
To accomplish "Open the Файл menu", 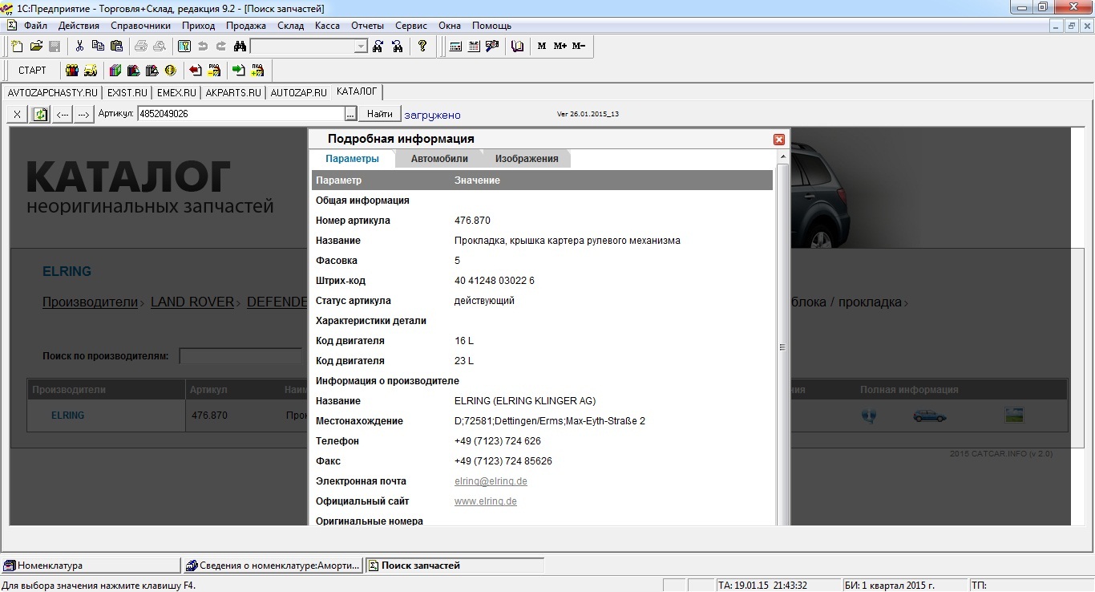I will click(35, 26).
